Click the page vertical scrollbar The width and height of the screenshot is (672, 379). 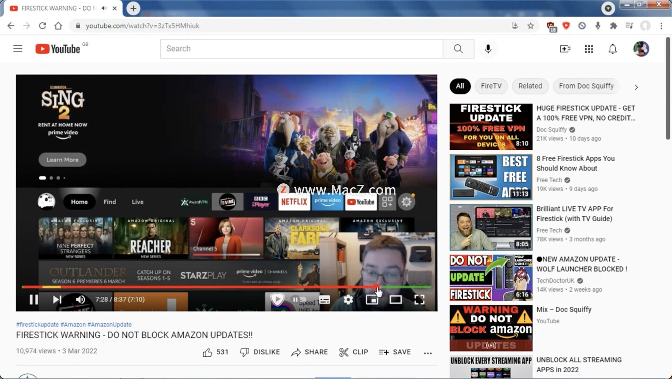pos(668,89)
